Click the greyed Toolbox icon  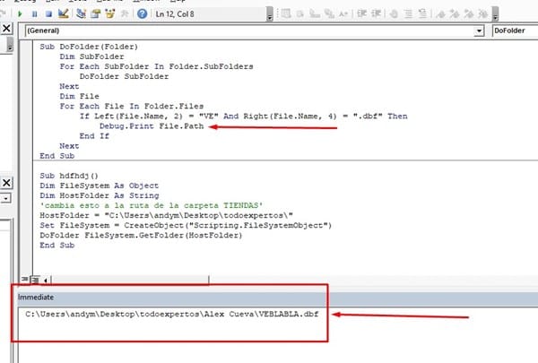[x=125, y=13]
